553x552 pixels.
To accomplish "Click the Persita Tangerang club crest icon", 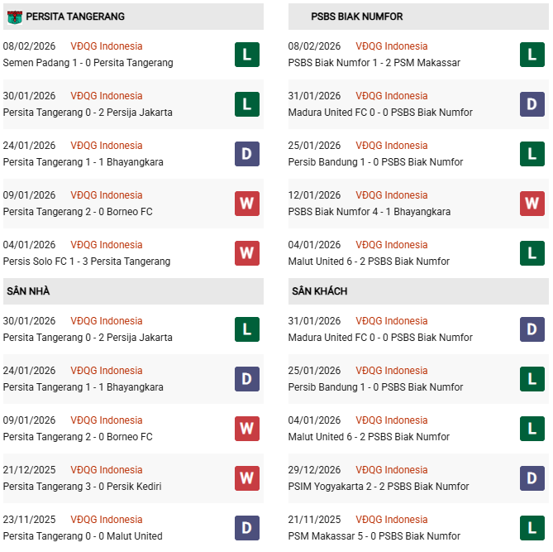I will coord(14,17).
